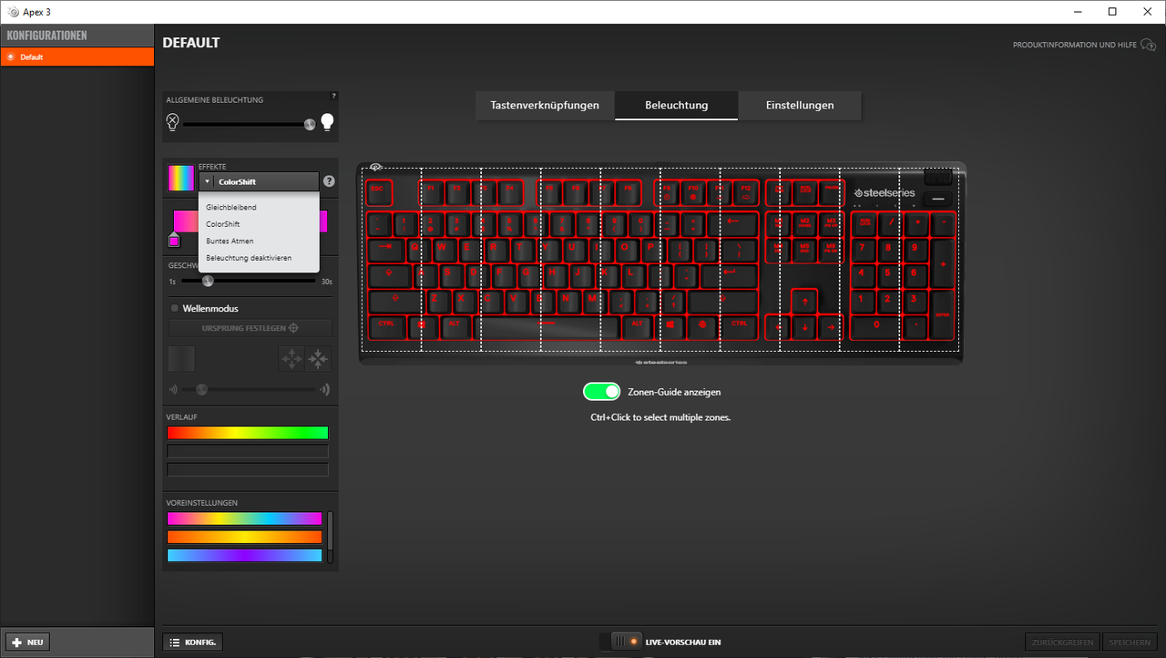The width and height of the screenshot is (1166, 658).
Task: Click the Zurückgreifen button
Action: (1063, 642)
